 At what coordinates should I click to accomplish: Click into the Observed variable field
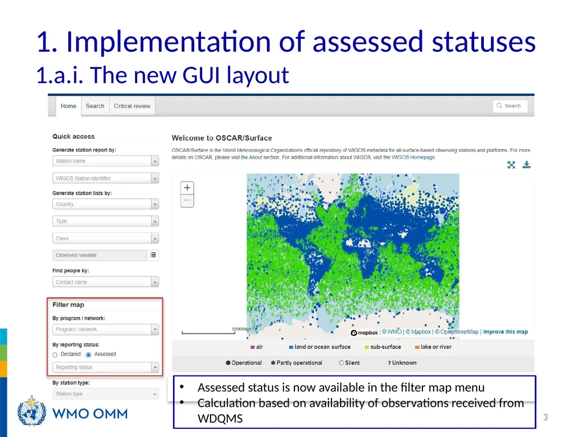coord(100,255)
